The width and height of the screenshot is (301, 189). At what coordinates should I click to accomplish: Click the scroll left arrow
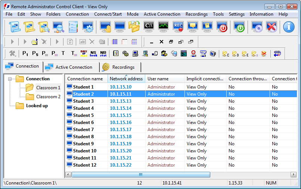pyautogui.click(x=68, y=174)
